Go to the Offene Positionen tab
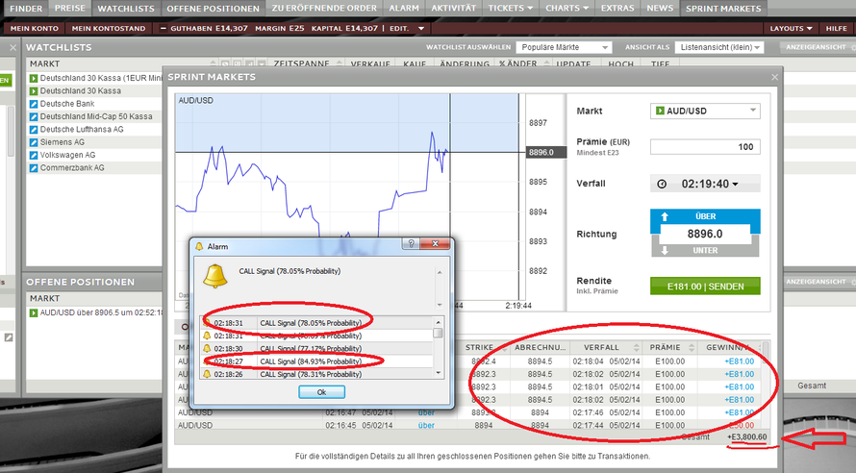The width and height of the screenshot is (856, 473). 213,9
